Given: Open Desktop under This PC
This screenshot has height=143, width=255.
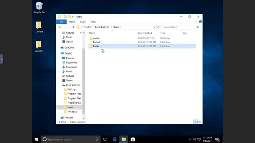Looking at the screenshot, I should tap(70, 58).
